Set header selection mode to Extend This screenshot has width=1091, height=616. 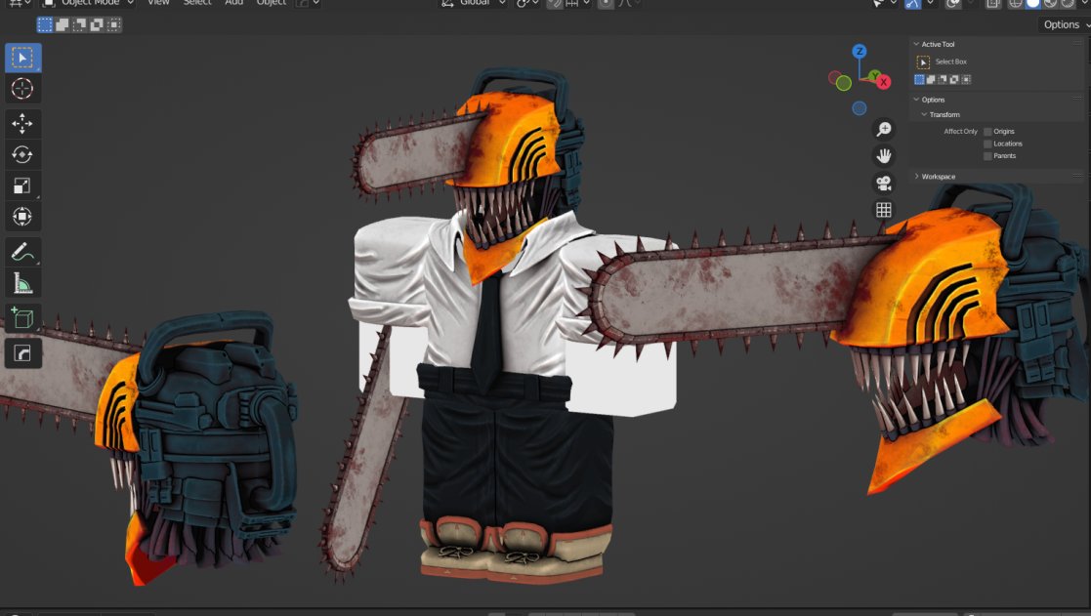[62, 25]
